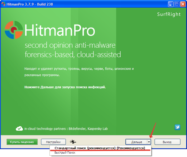Viewport: 187px width, 157px height.
Task: Click the 'second opinion anti-malware' tagline
Action: 70,45
